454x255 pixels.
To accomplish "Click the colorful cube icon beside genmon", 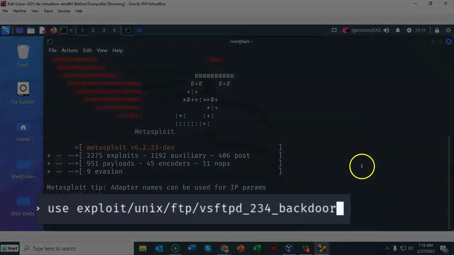I will coord(346,30).
